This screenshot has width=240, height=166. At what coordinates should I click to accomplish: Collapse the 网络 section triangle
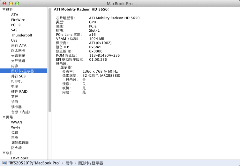4,117
